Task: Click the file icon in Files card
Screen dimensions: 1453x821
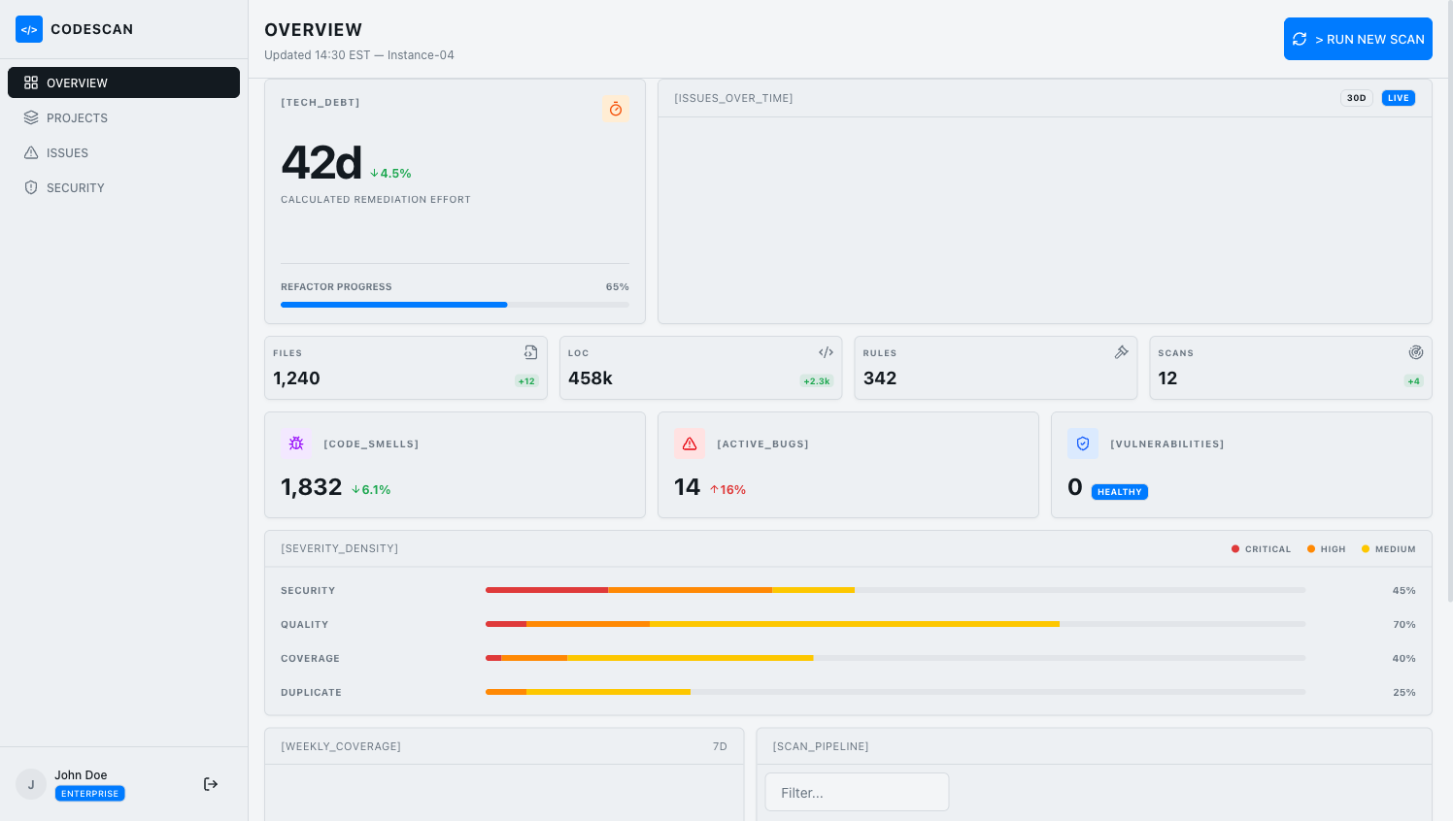Action: point(530,352)
